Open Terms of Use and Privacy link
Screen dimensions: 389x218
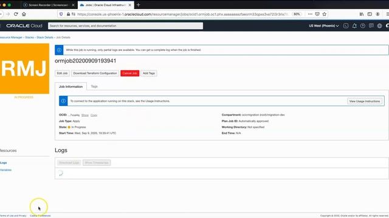click(13, 216)
